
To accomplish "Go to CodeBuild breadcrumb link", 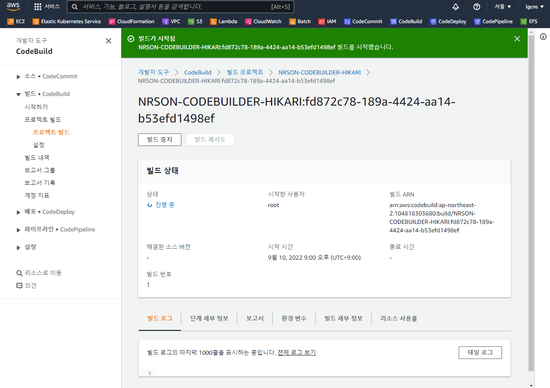I will [198, 72].
